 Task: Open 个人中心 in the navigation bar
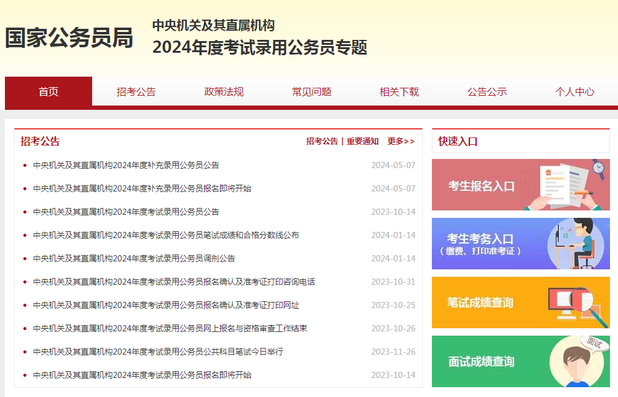[574, 91]
